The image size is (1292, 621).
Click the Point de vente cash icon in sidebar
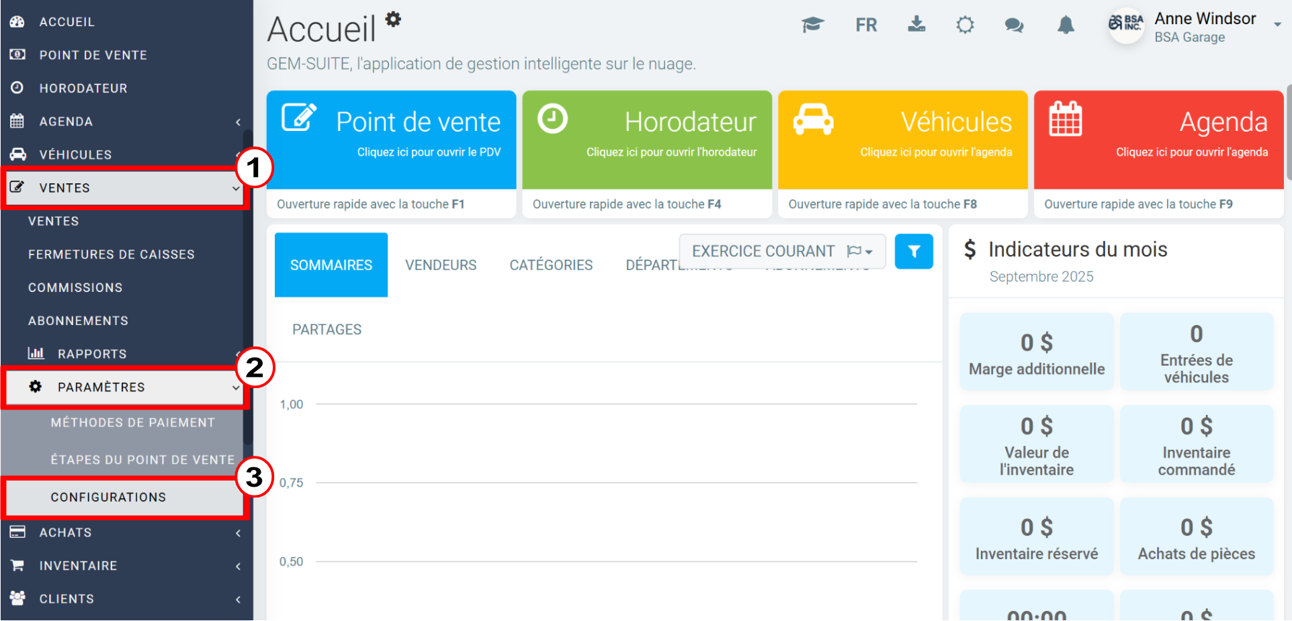(x=17, y=54)
